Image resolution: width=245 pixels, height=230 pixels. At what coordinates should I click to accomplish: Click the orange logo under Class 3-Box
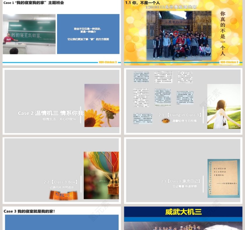pos(63,195)
